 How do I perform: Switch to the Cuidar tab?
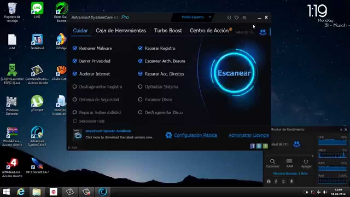coord(80,31)
